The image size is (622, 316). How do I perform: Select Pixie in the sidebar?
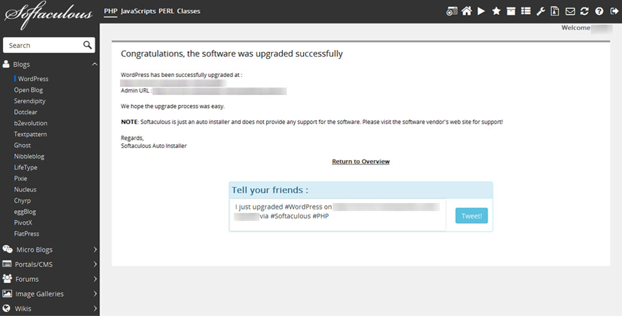(x=21, y=179)
